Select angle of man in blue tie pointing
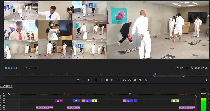The width and height of the screenshot is (210, 111). tap(55, 11)
